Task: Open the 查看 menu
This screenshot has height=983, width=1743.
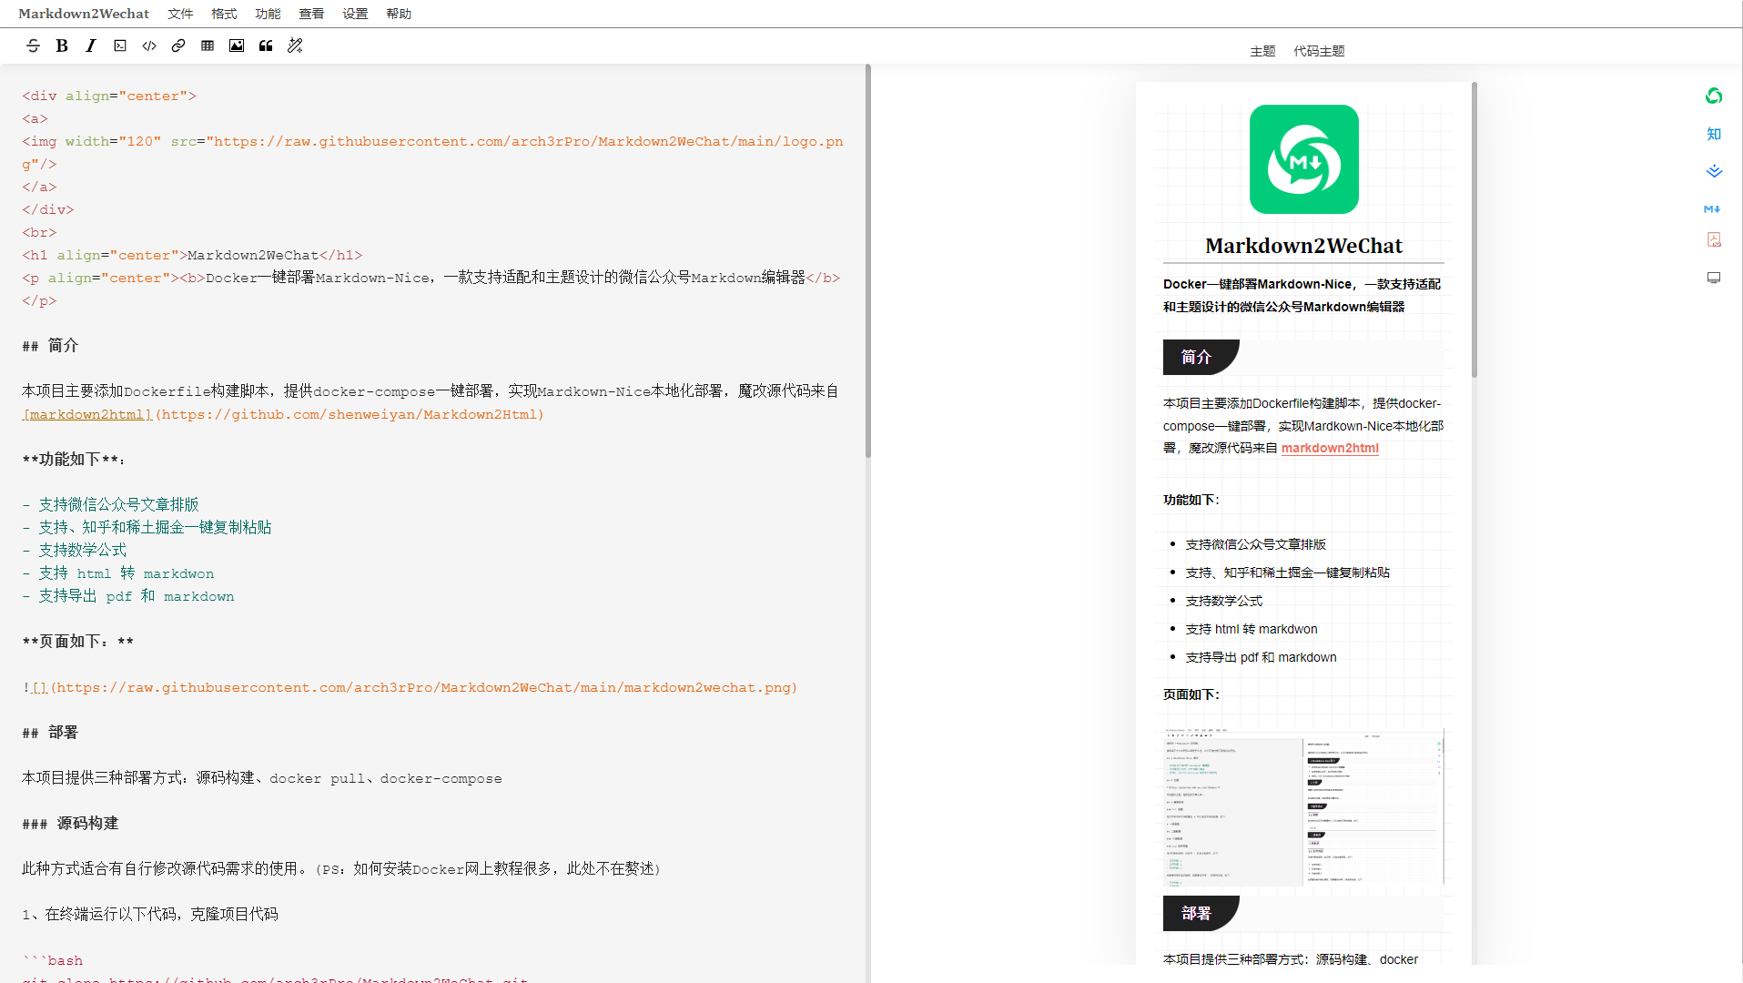Action: (x=311, y=14)
